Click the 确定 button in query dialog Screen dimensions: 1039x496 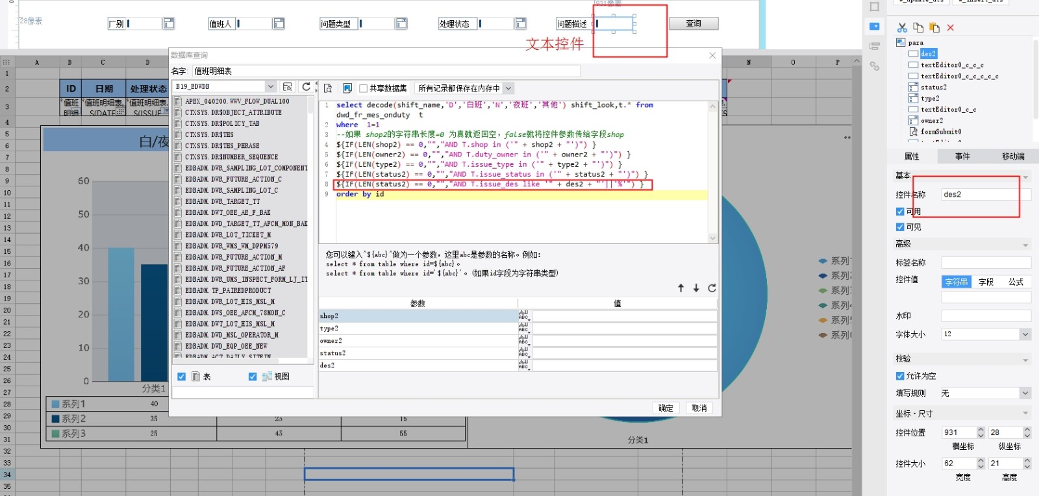click(666, 408)
